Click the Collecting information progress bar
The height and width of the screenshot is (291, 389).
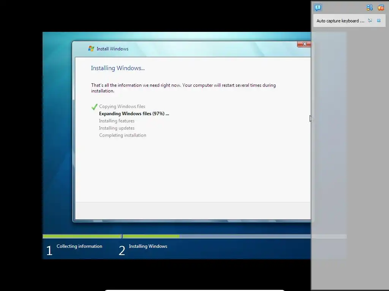click(x=82, y=236)
